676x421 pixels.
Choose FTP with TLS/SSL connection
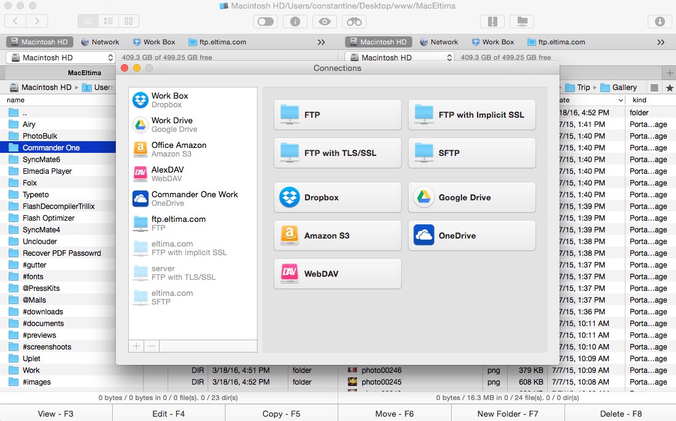coord(338,153)
